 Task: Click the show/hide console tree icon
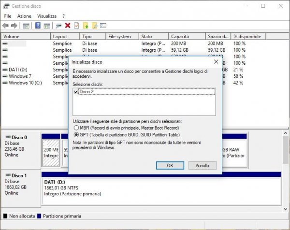pos(26,26)
